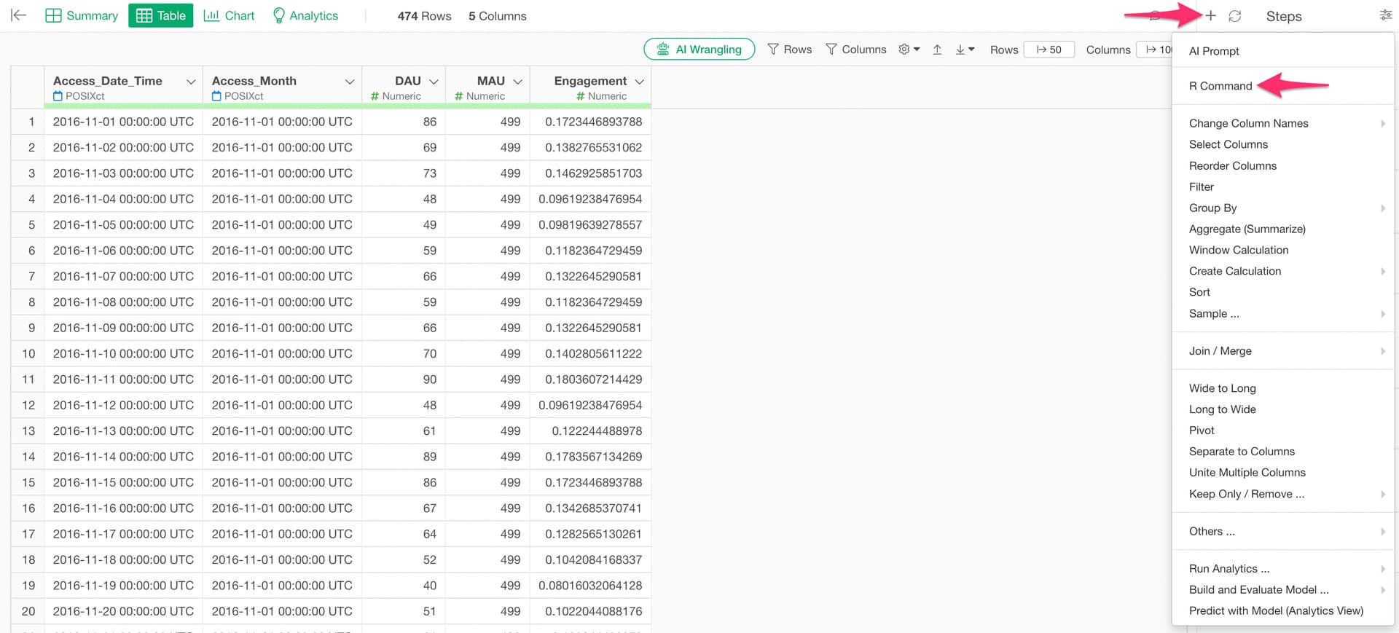Open the Summary tab
1399x633 pixels.
(x=82, y=16)
